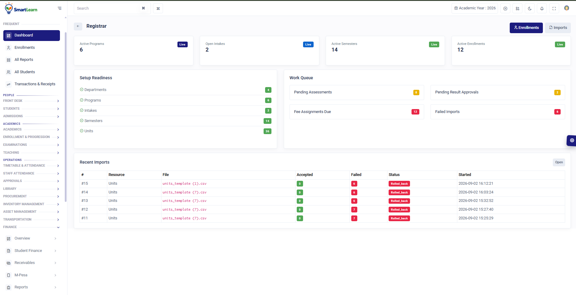Viewport: 576px width, 295px height.
Task: Expand the Students section
Action: click(x=31, y=108)
